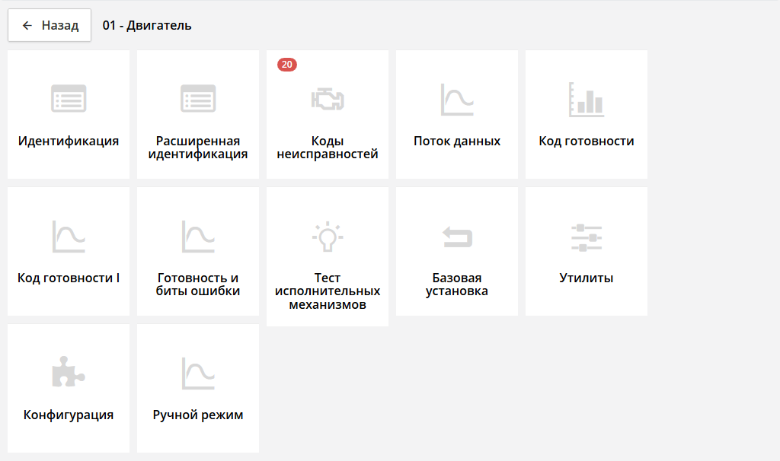780x461 pixels.
Task: Click the Код готовности I graph icon
Action: (69, 237)
